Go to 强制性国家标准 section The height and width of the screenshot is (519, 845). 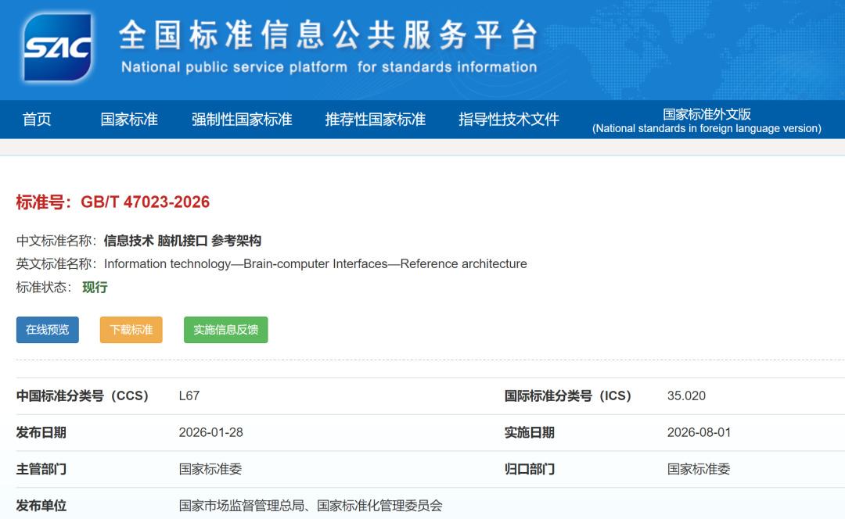coord(242,119)
